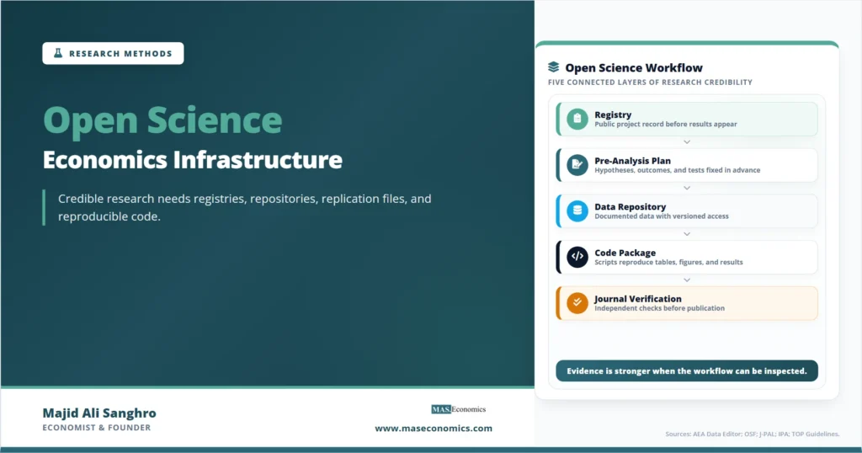
Task: Click the Sources citation line
Action: (x=752, y=434)
